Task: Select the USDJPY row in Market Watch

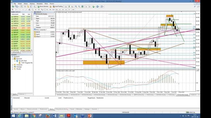Action: pyautogui.click(x=21, y=35)
